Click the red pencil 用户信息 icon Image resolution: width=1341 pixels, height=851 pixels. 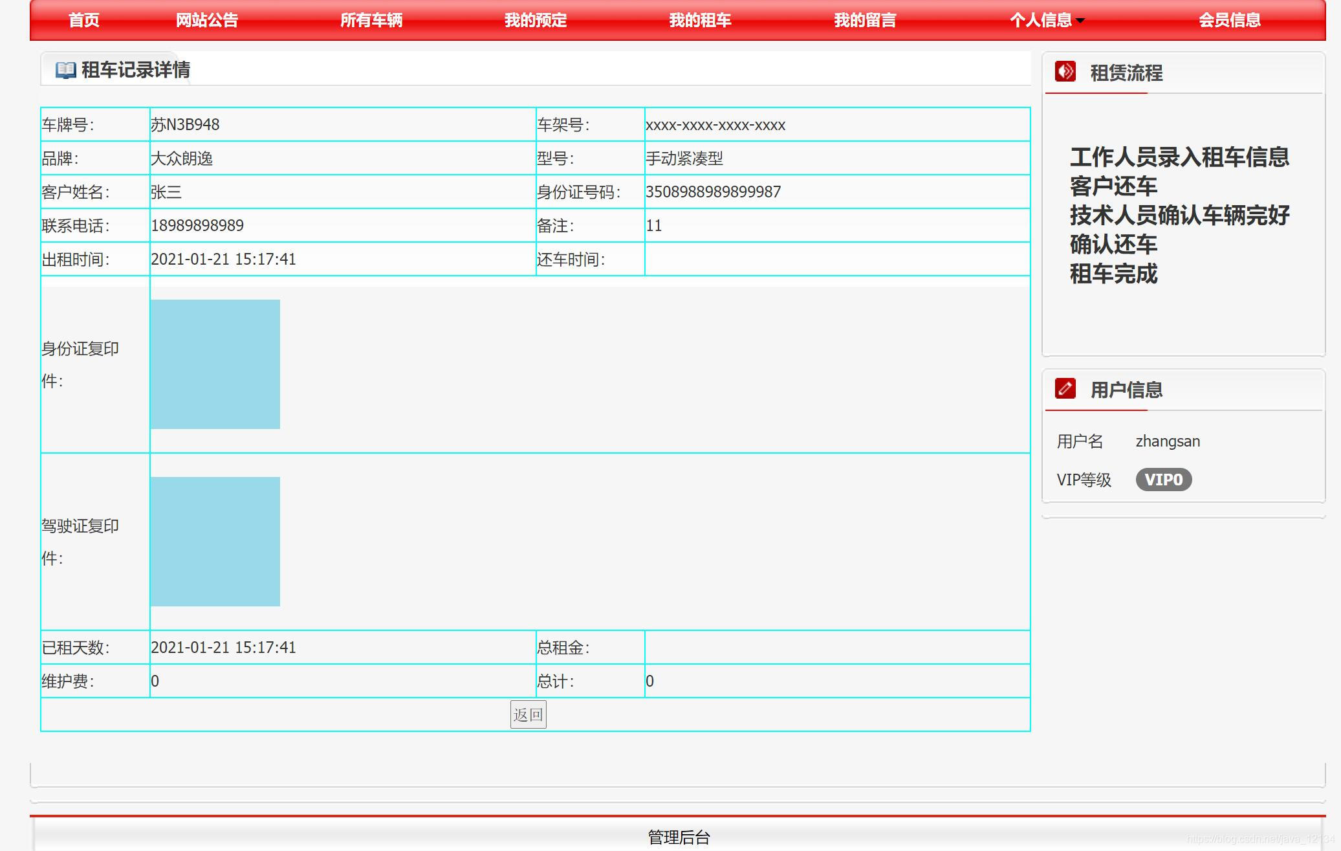click(x=1065, y=388)
